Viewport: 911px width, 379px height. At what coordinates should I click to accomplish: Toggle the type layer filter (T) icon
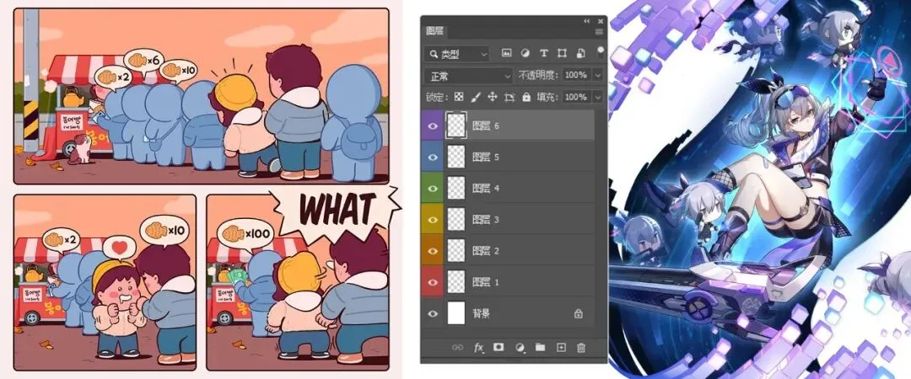coord(544,53)
